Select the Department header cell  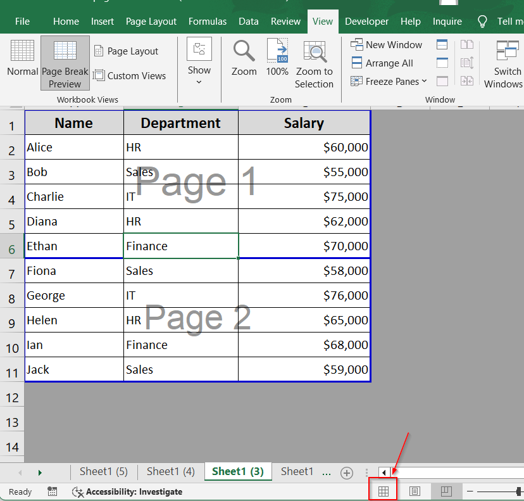coord(181,123)
